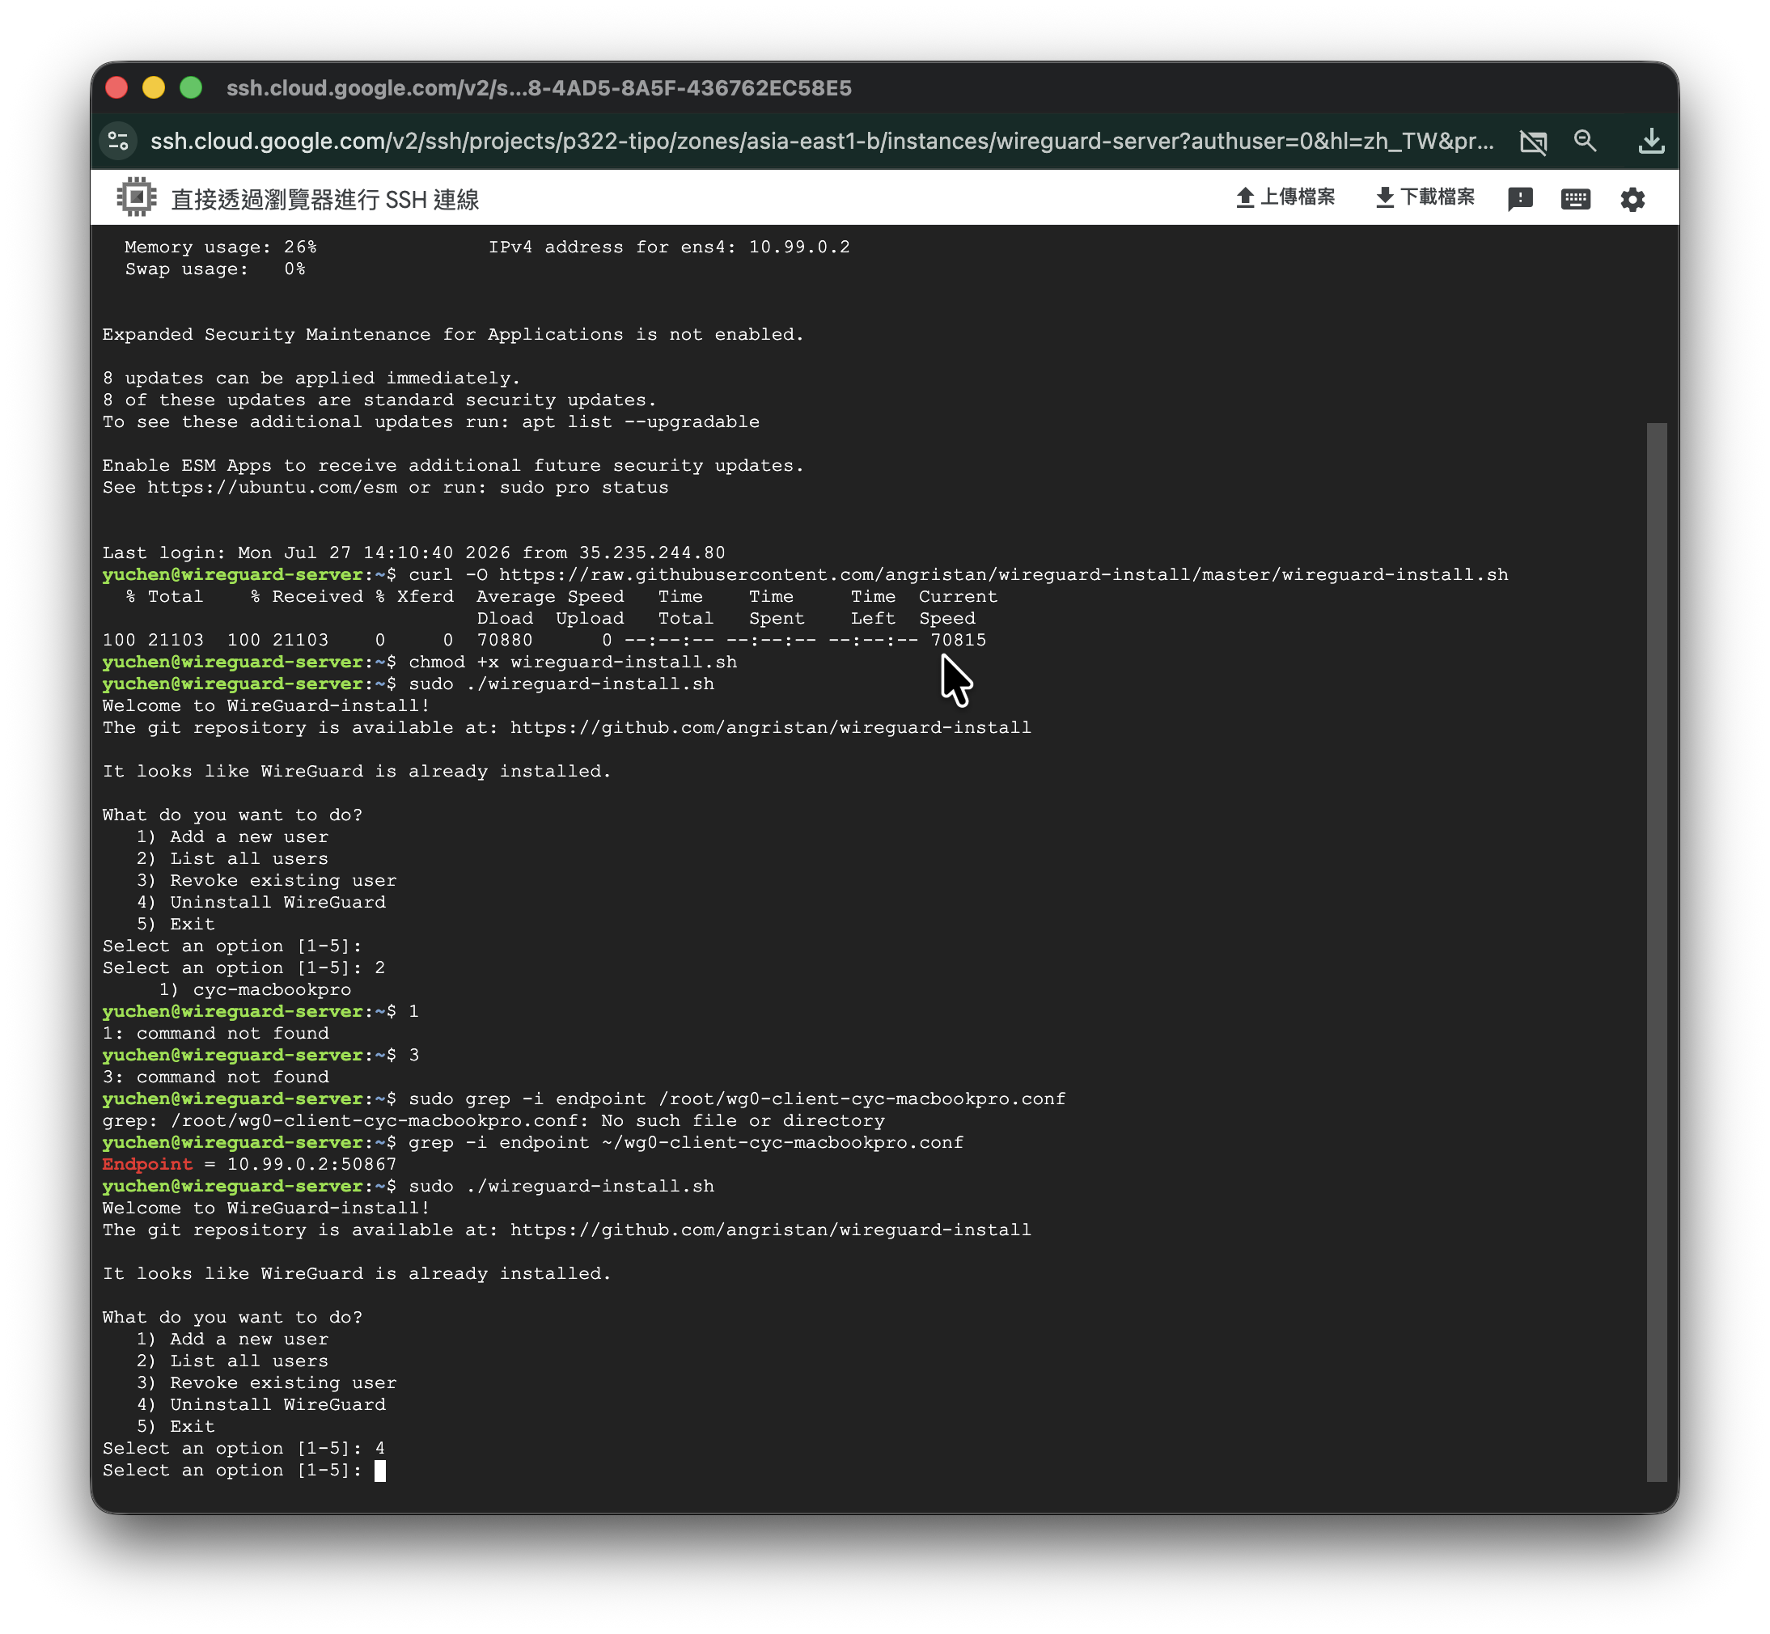Click the window title 'ssh.cloud.google.com/v2/s...' text

click(x=539, y=87)
